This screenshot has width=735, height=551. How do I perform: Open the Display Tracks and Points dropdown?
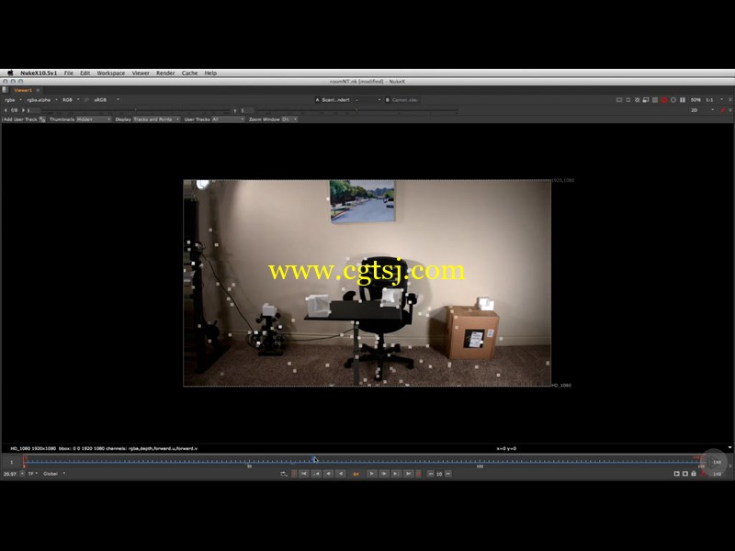[x=156, y=119]
